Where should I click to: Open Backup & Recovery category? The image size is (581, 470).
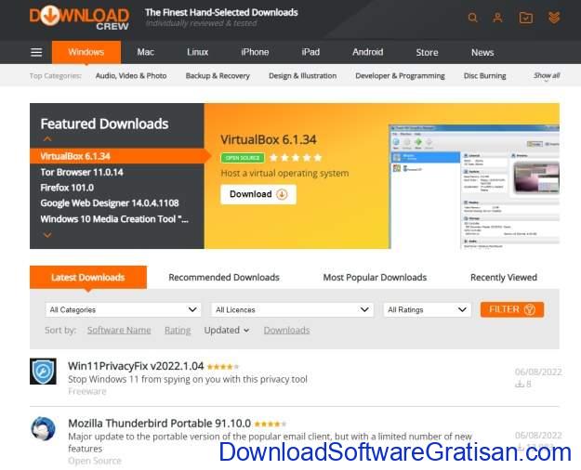pyautogui.click(x=218, y=76)
